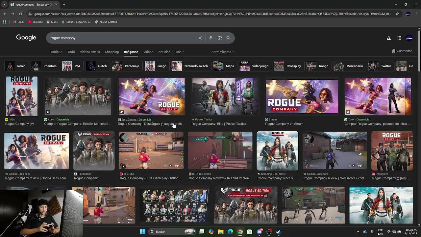
Task: Open the taskbar clock and date
Action: point(411,232)
